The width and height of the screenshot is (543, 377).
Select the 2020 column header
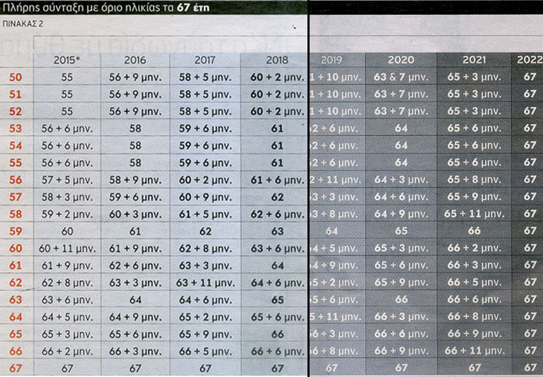pos(401,60)
